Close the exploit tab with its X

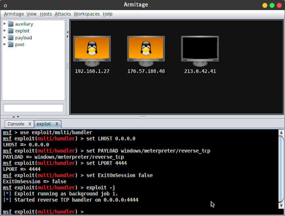[x=57, y=124]
